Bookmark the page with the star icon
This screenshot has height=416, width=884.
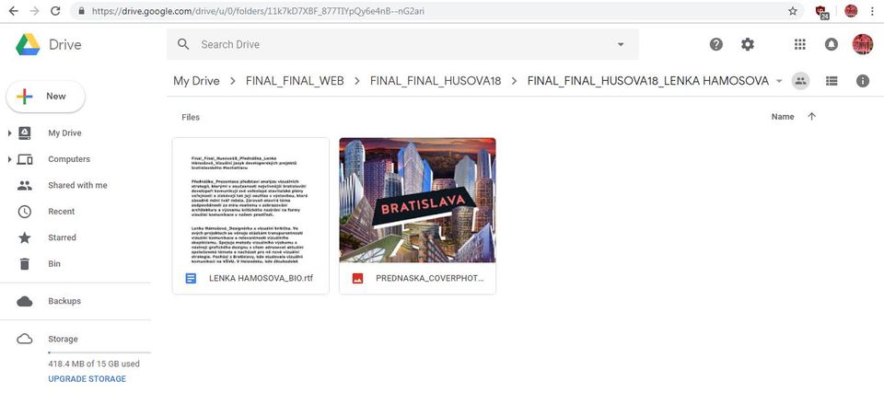[793, 11]
